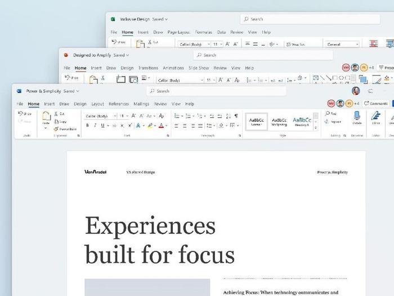Toggle underline formatting in Word
This screenshot has height=296, width=394.
102,126
